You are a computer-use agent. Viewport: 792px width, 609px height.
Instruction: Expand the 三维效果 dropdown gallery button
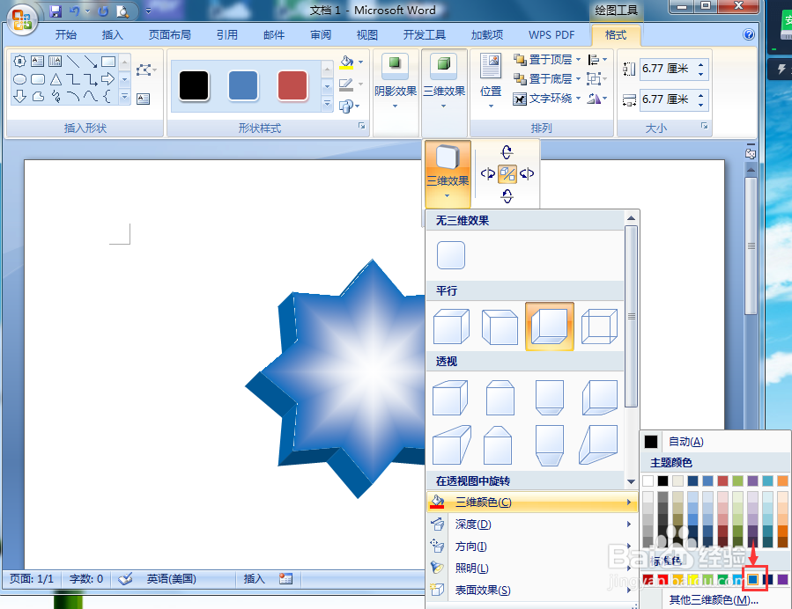pos(448,173)
